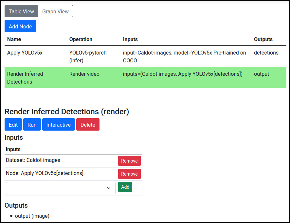This screenshot has width=290, height=223.
Task: Open Interactive mode for the node
Action: (59, 125)
